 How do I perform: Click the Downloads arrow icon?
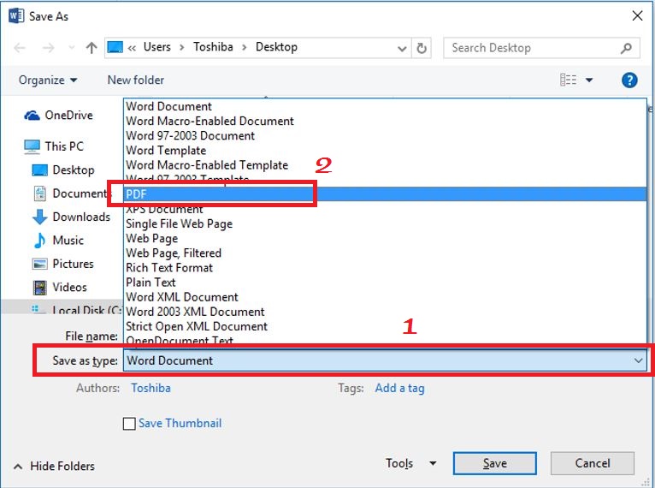[x=39, y=217]
